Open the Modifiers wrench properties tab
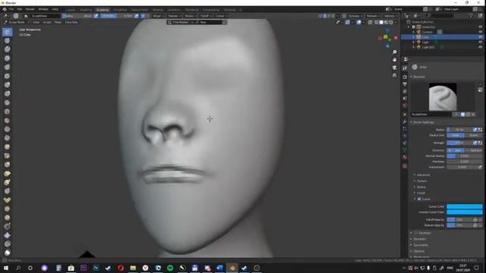The width and height of the screenshot is (486, 273). tap(405, 121)
